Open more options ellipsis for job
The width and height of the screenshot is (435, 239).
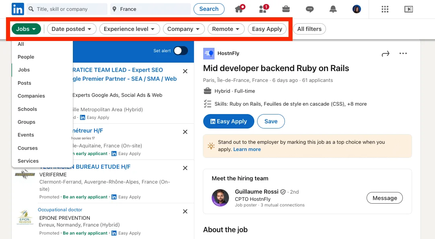403,53
